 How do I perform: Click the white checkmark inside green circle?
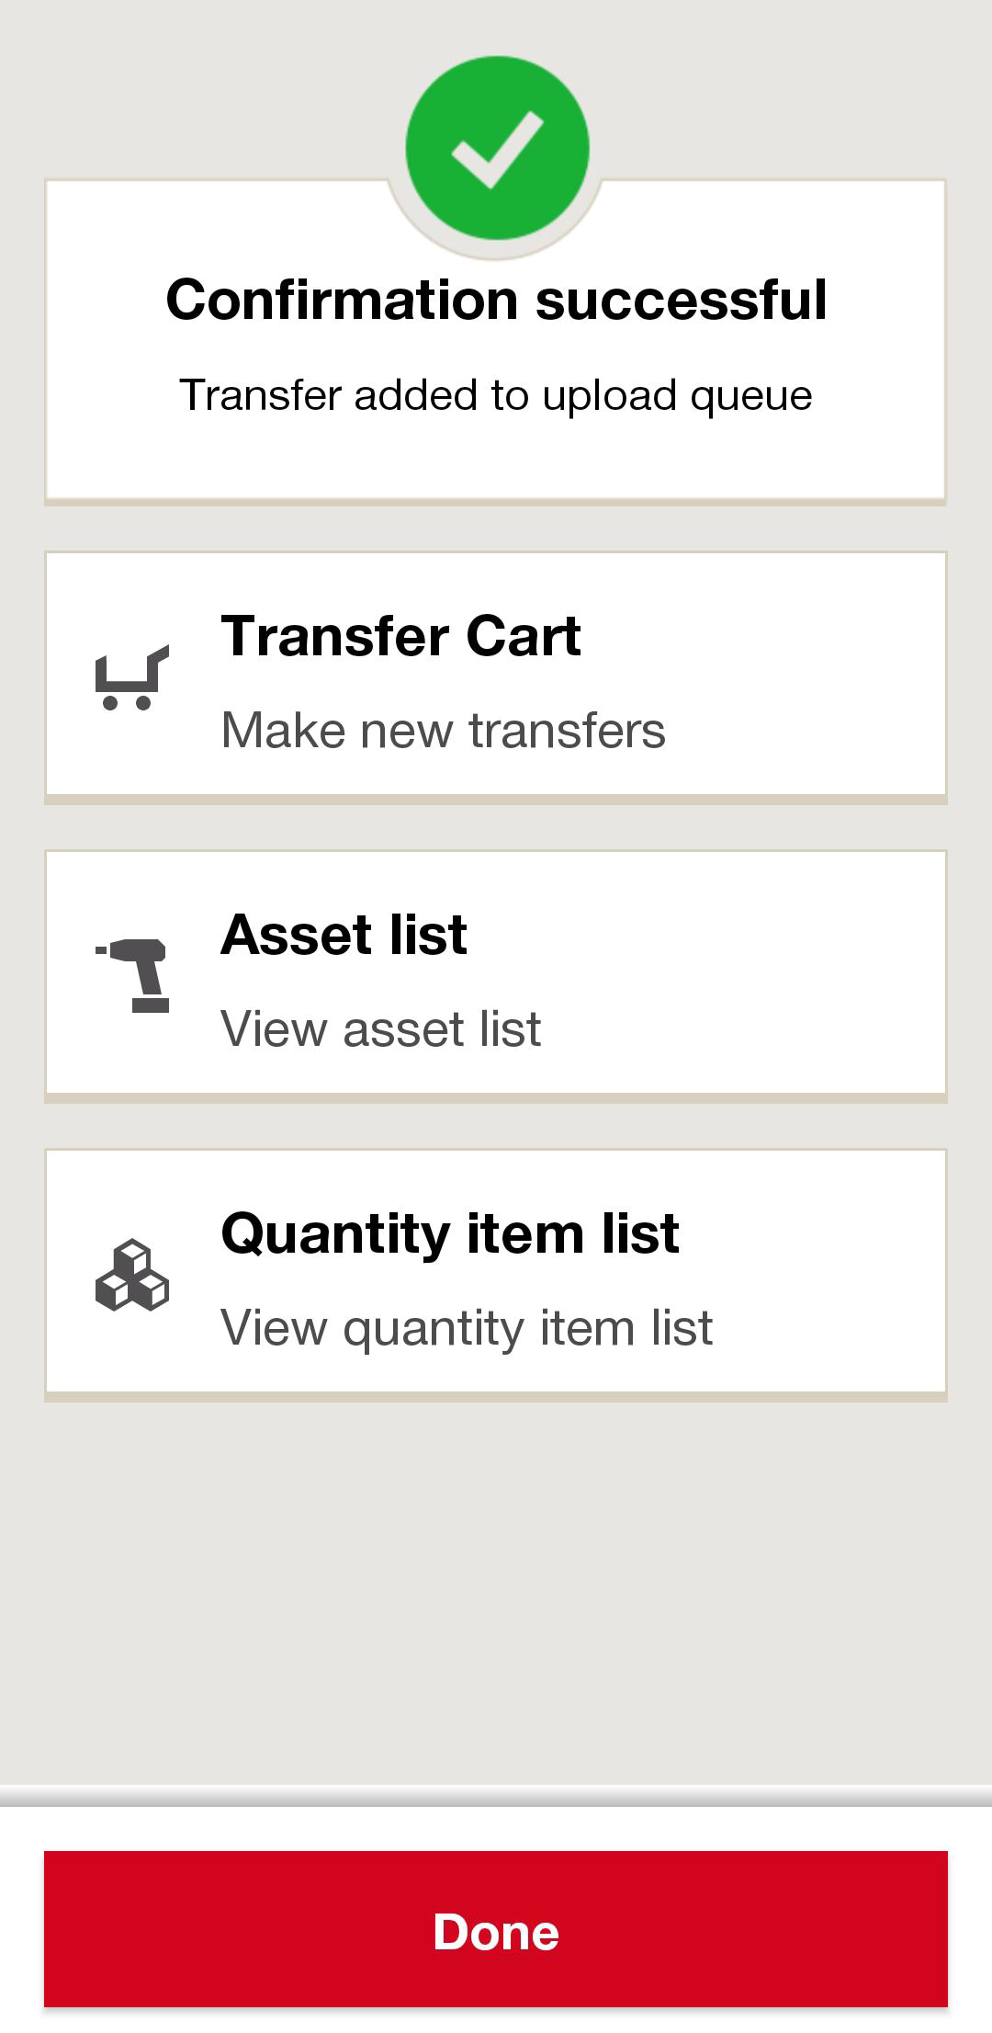pos(497,149)
